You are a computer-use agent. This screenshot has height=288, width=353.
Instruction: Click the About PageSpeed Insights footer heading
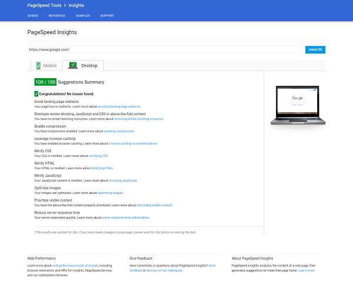252,259
